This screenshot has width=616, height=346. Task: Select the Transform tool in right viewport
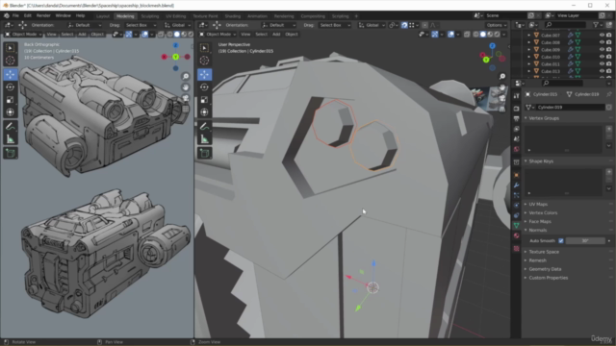[204, 112]
